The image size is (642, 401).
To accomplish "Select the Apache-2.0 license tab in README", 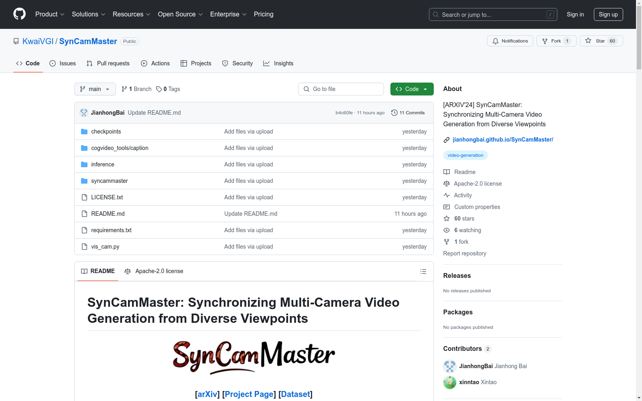I will (154, 271).
